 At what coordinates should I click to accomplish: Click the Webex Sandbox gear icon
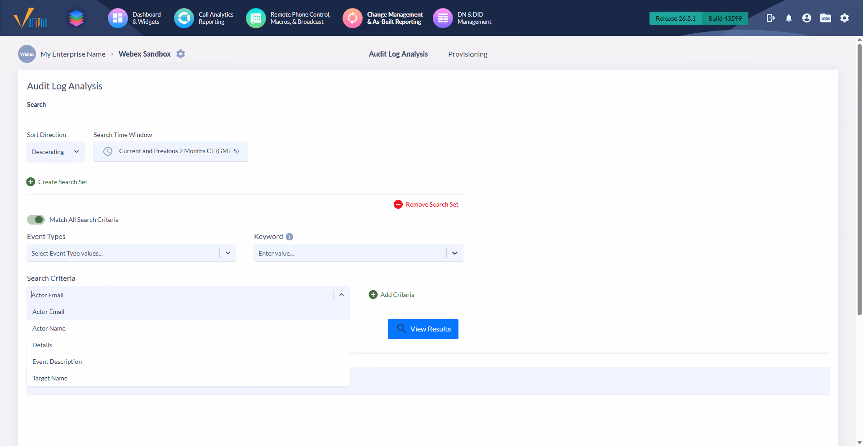tap(181, 54)
